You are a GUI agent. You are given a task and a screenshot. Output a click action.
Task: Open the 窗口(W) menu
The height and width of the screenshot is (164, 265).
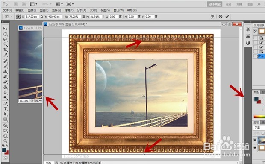tap(118, 10)
